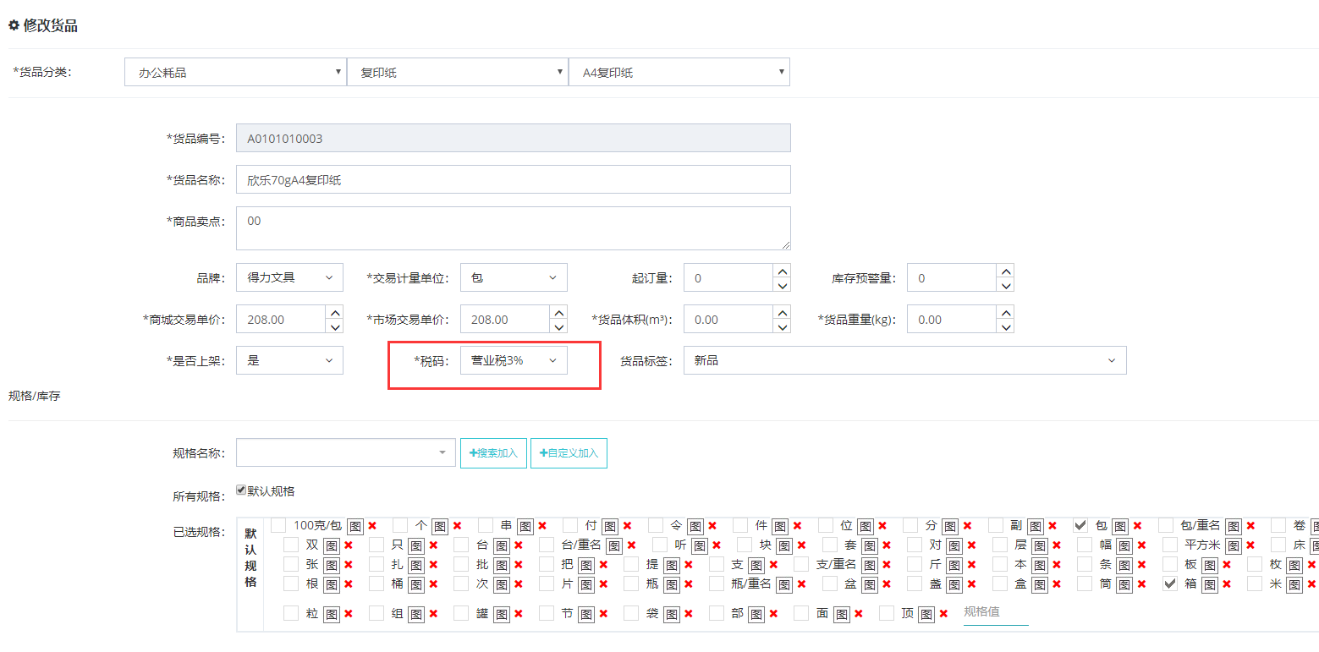Open the 办公耗品 top-level category dropdown

(x=235, y=73)
